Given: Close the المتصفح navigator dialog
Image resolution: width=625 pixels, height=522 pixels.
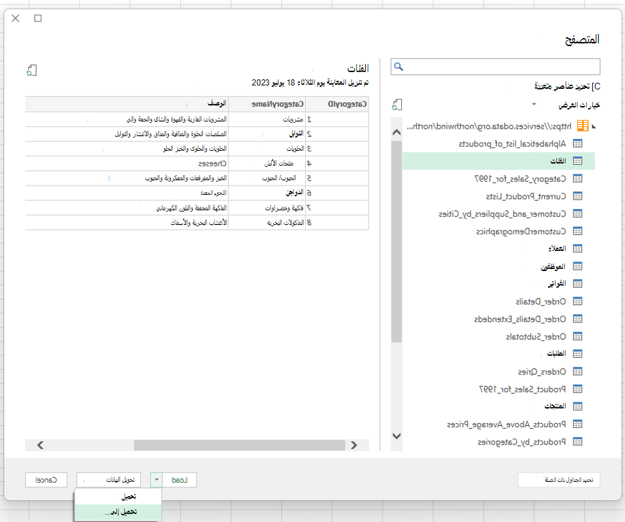Looking at the screenshot, I should [x=15, y=18].
